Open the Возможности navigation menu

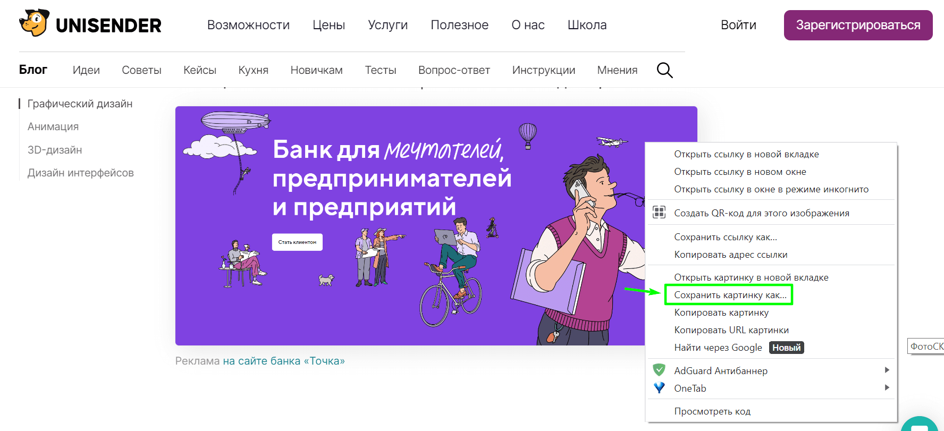click(x=248, y=25)
